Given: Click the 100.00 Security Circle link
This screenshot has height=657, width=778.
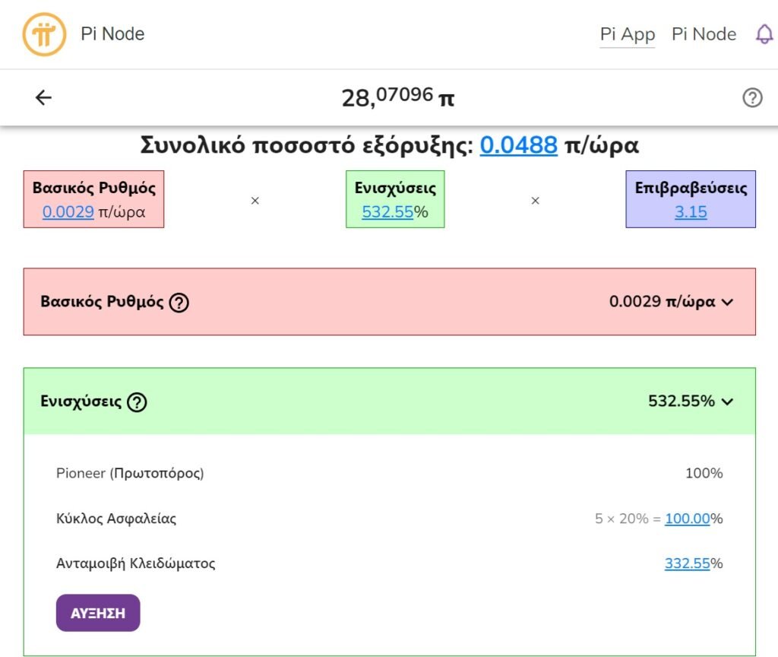Looking at the screenshot, I should (687, 519).
